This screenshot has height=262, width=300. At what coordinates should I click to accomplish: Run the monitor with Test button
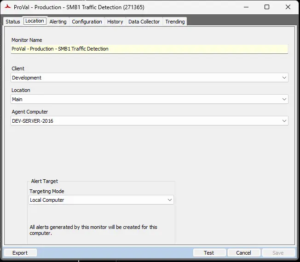coord(209,253)
